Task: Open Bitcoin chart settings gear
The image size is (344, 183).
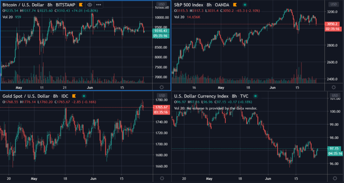Action: [x=162, y=87]
